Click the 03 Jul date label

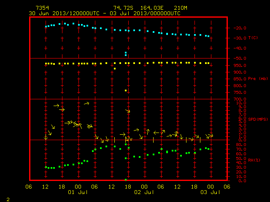(210, 192)
